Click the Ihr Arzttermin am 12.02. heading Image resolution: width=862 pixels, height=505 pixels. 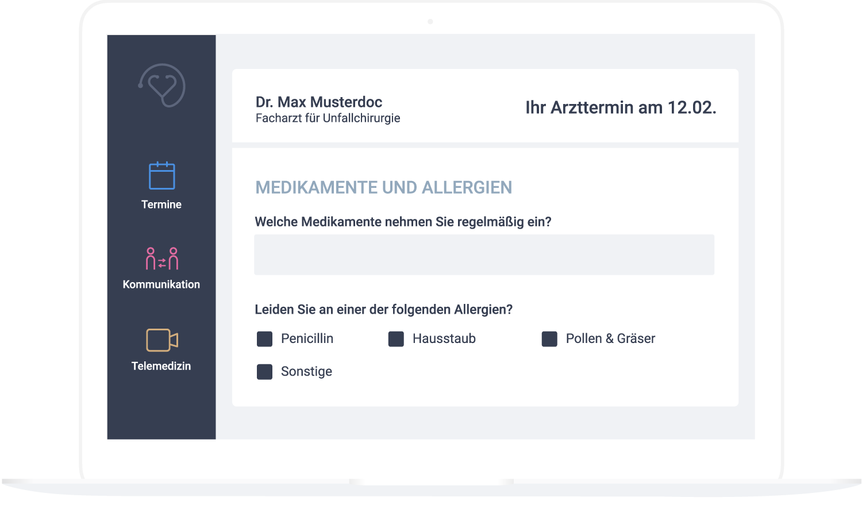click(621, 107)
